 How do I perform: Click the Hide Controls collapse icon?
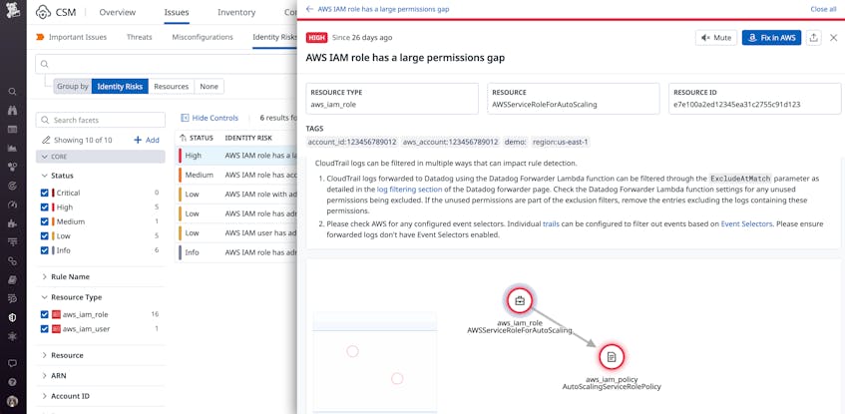185,118
